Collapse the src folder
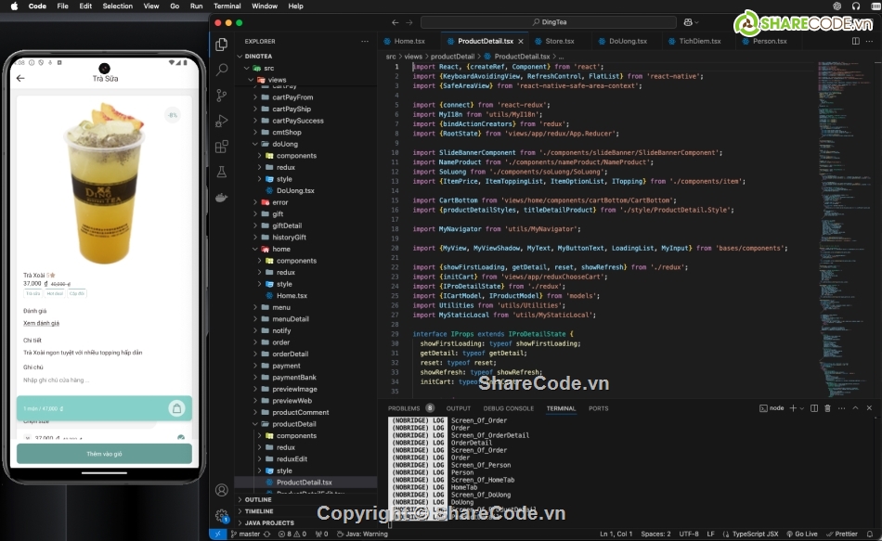This screenshot has height=541, width=882. click(x=306, y=68)
